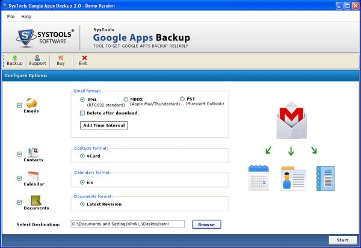Viewport: 361px width, 248px height.
Task: Uncheck the Emails checkbox
Action: 20,105
